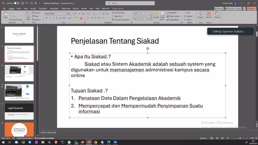Click the Format Painter brush icon
Image resolution: width=258 pixels, height=145 pixels.
pyautogui.click(x=10, y=20)
